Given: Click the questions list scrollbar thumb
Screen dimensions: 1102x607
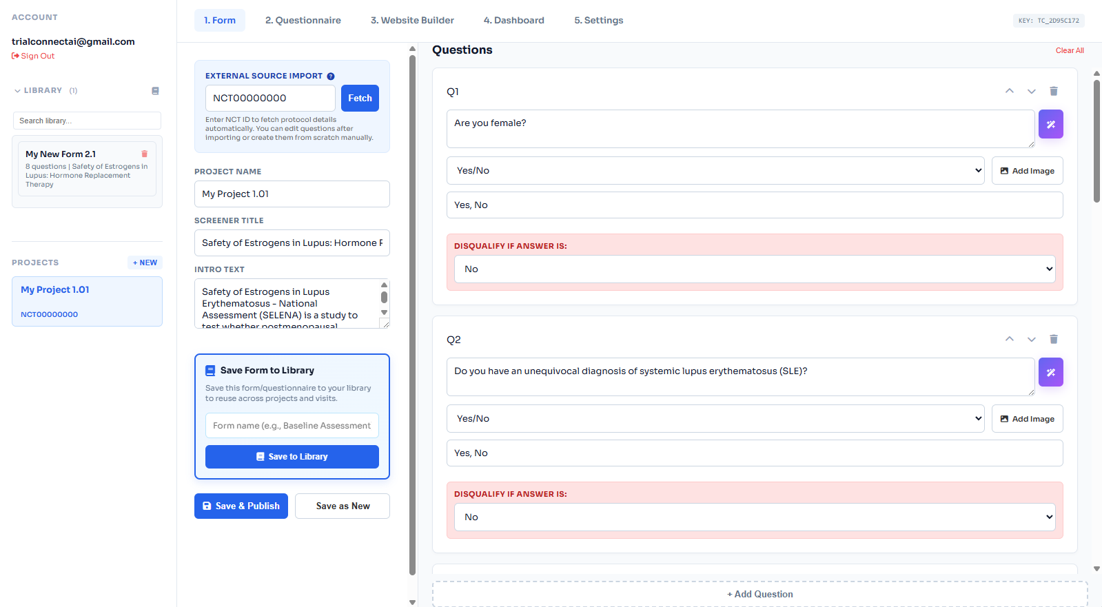Looking at the screenshot, I should (x=1096, y=141).
